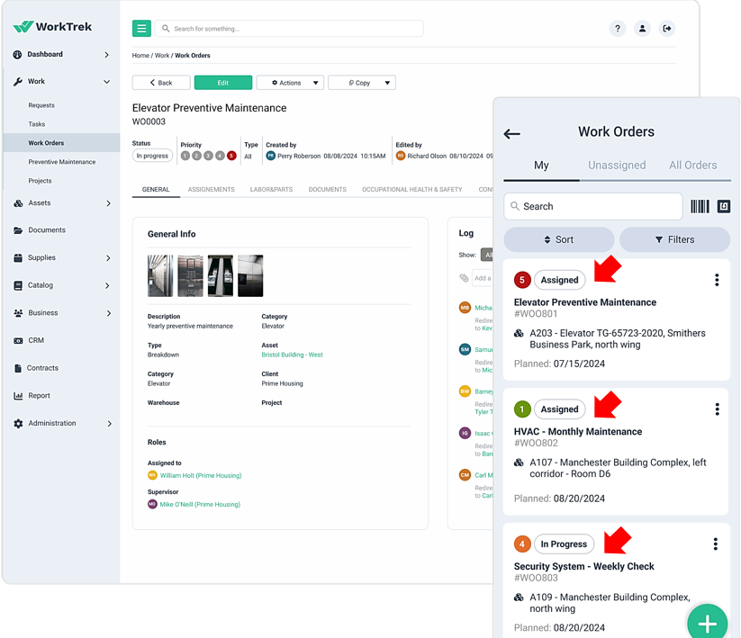Click the green Edit button
Screen dimensions: 741x638
point(221,82)
